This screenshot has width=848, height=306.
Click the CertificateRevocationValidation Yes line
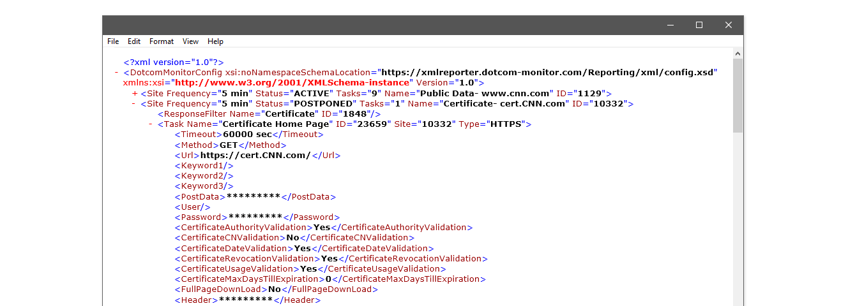pyautogui.click(x=331, y=259)
